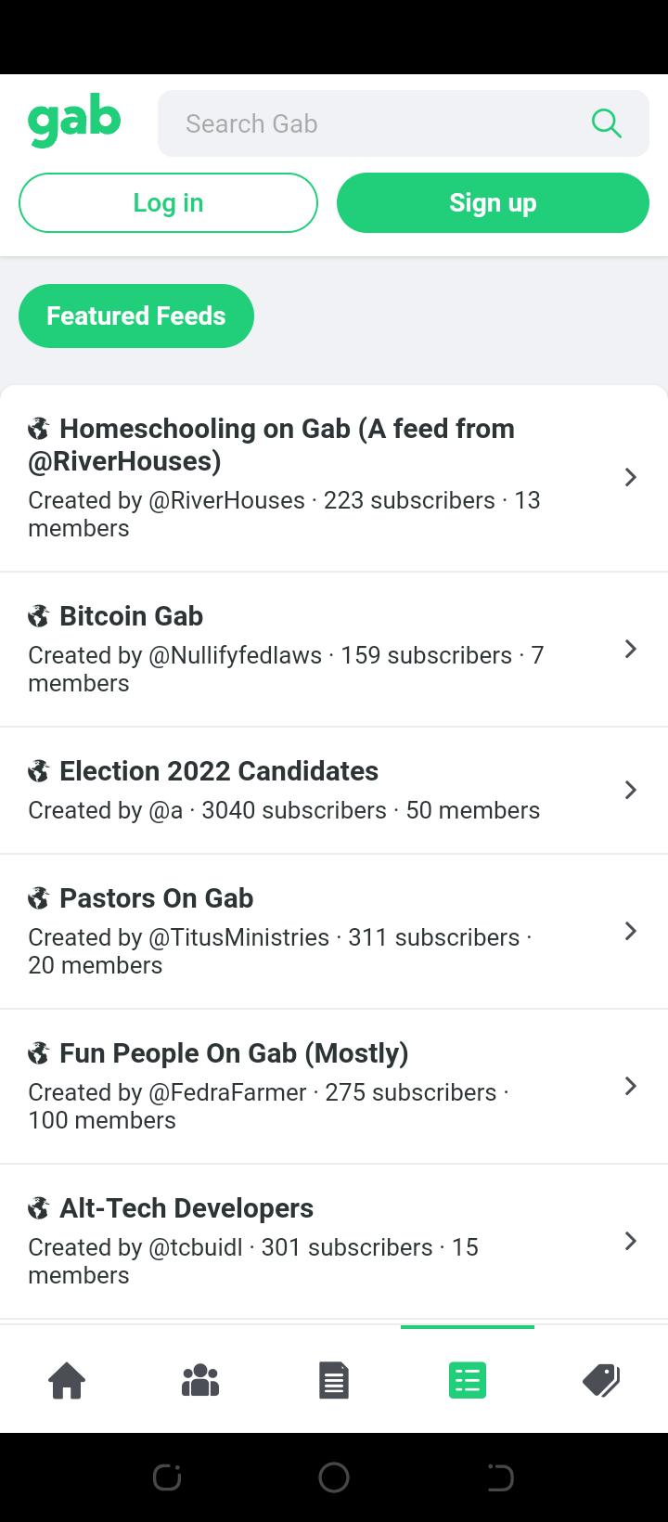Open the News document icon

[334, 1380]
